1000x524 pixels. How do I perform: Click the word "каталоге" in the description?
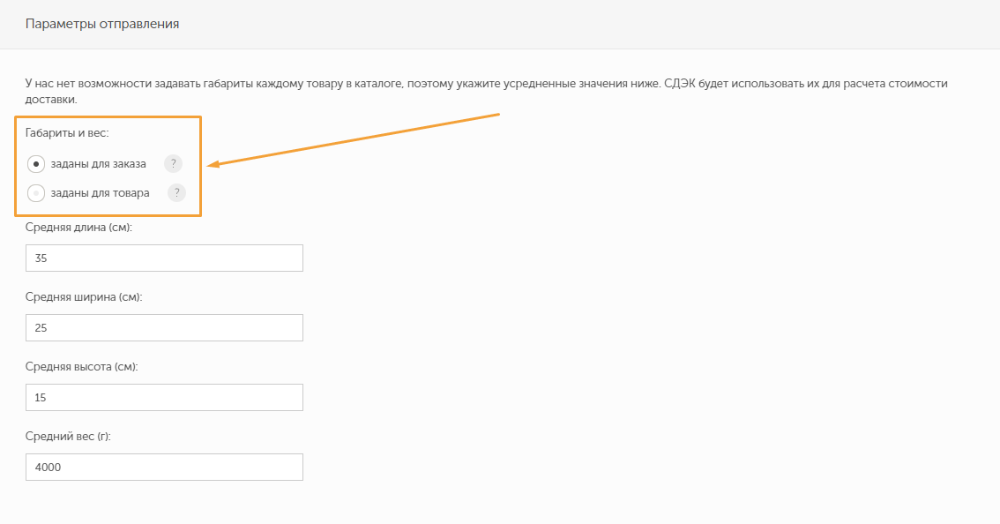[x=378, y=84]
